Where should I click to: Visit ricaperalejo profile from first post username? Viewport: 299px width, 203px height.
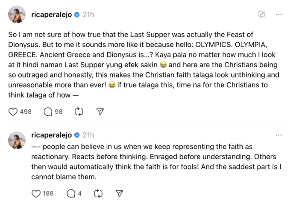point(50,14)
